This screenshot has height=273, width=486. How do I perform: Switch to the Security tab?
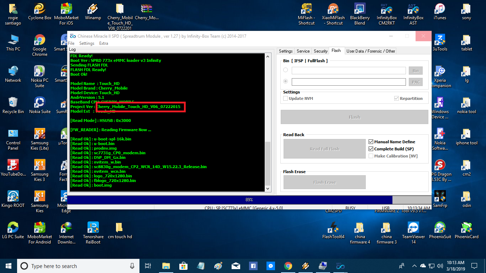tap(321, 51)
